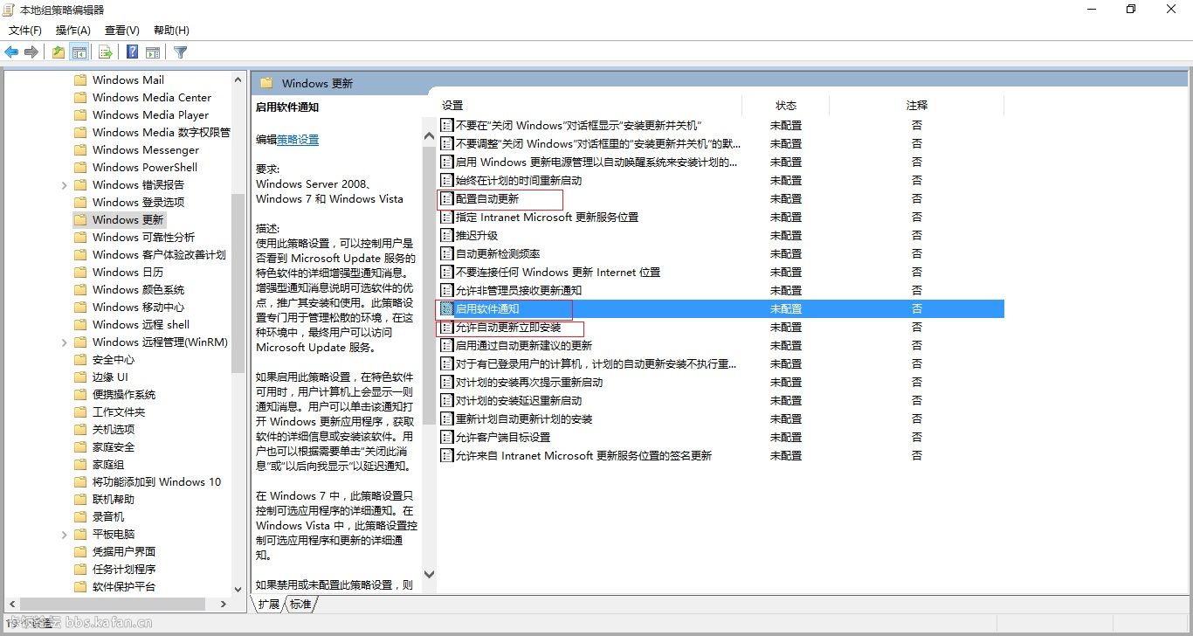The height and width of the screenshot is (636, 1193).
Task: Toggle the Show/Hide Console Tree button
Action: 79,52
